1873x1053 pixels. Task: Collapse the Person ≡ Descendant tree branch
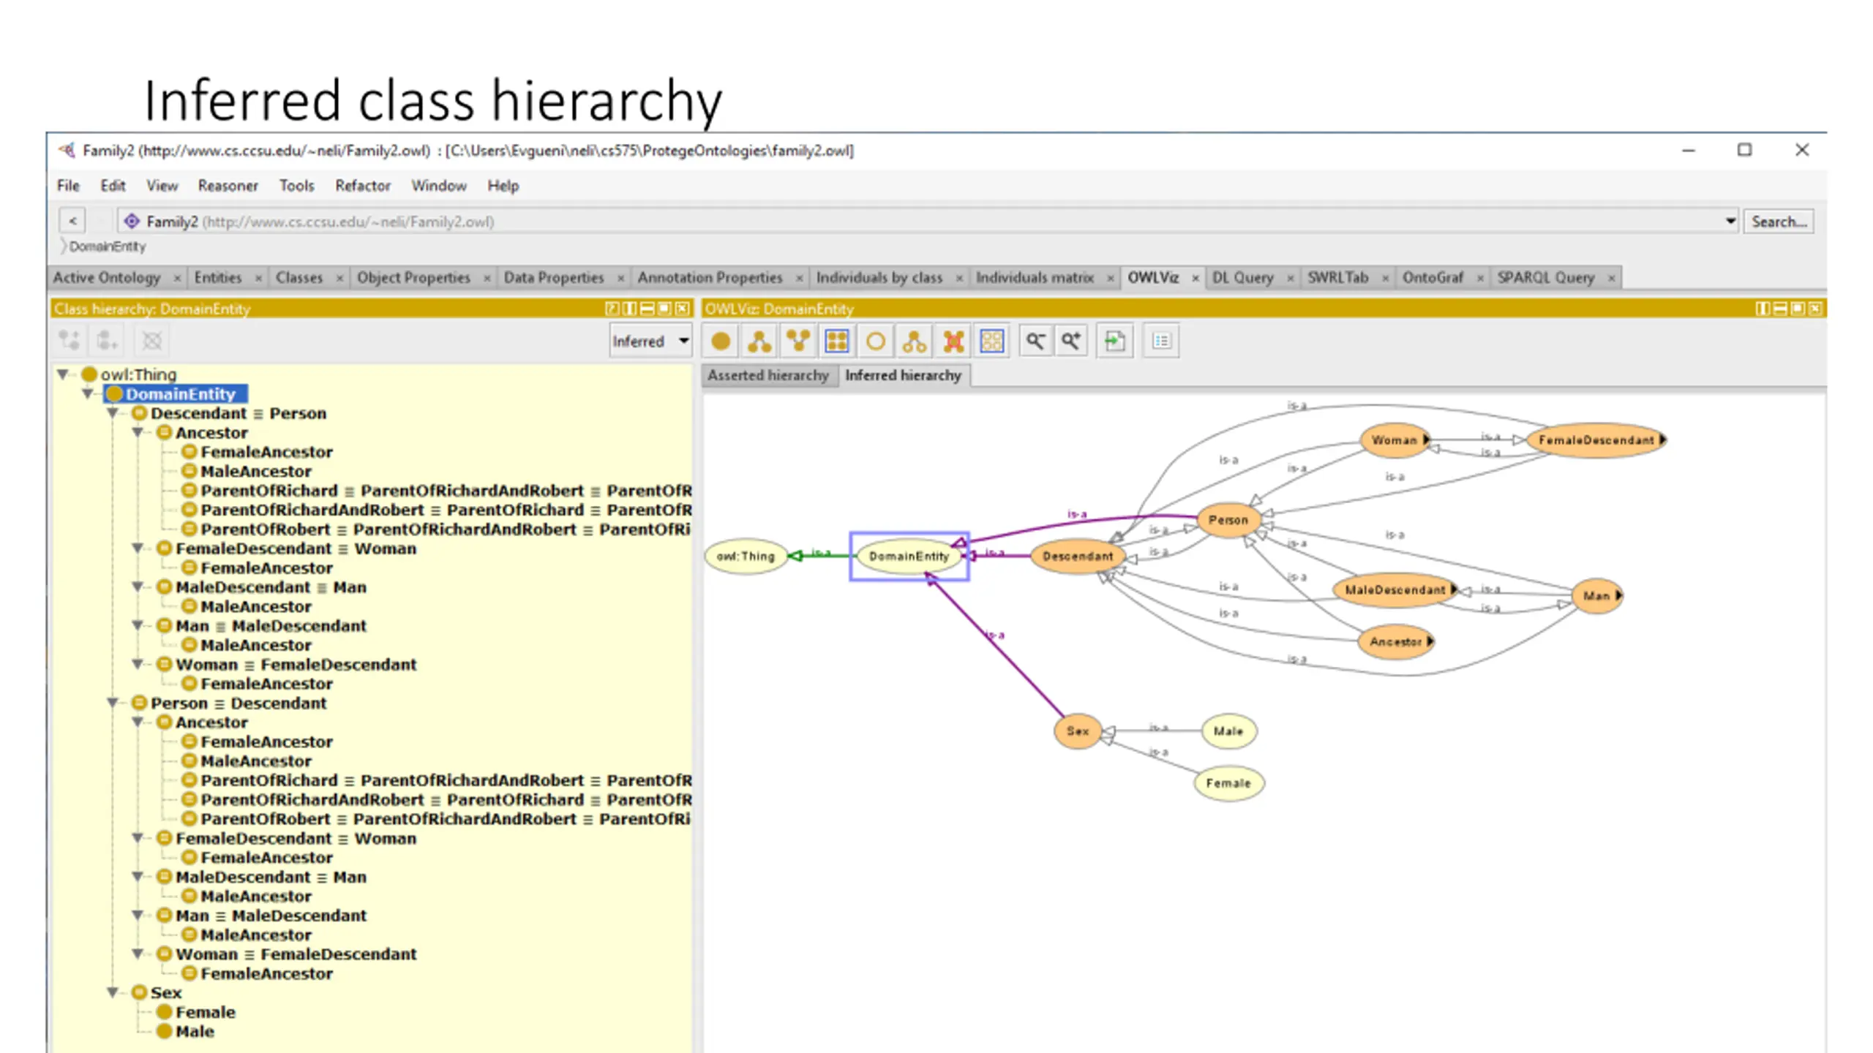(113, 703)
